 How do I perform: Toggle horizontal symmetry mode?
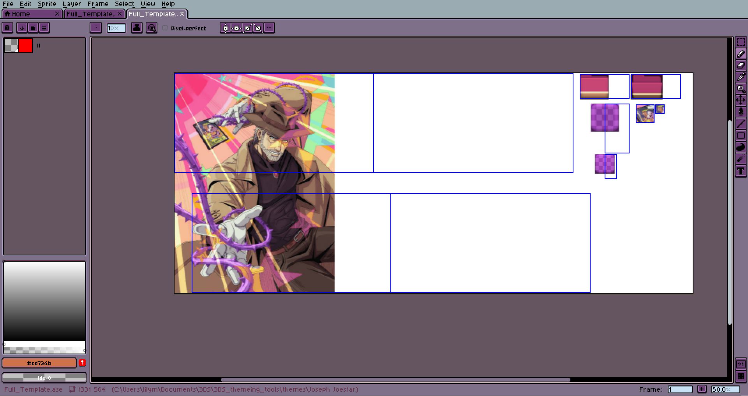pyautogui.click(x=226, y=28)
